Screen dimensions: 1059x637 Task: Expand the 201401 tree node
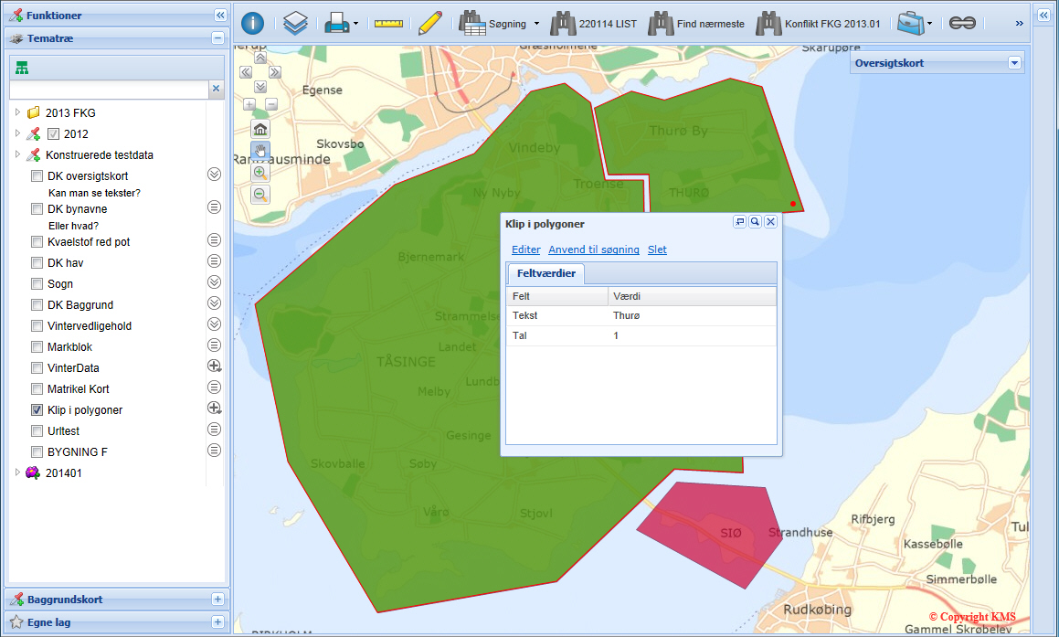[17, 472]
